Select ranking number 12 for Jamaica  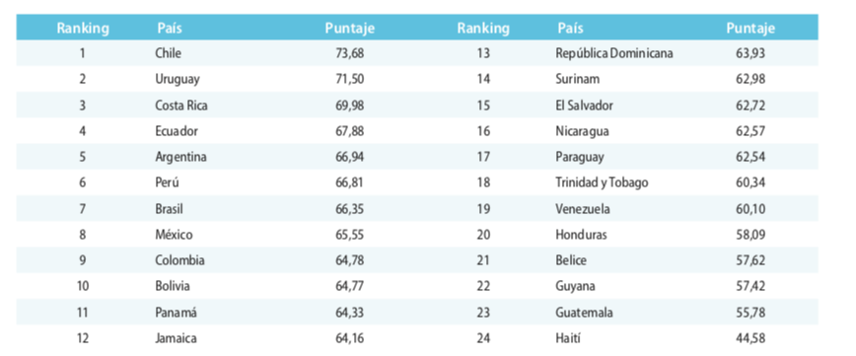[83, 338]
